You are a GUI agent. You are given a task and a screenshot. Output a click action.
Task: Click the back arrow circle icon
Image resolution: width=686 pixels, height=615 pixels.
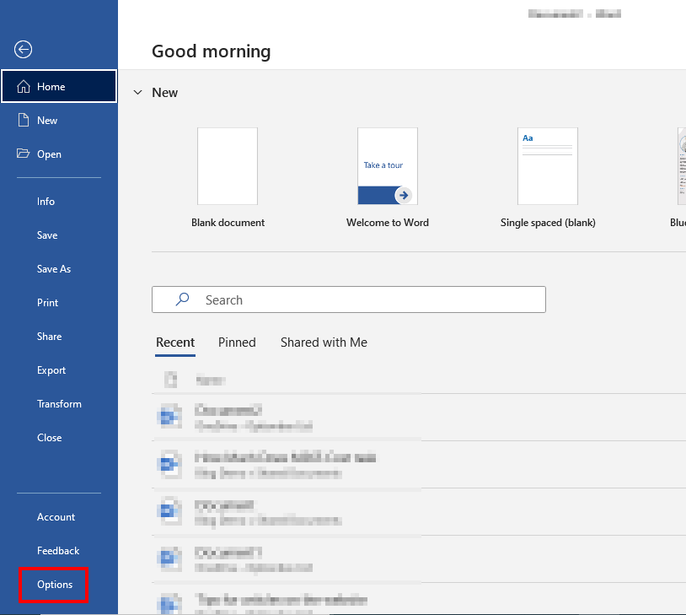coord(23,49)
